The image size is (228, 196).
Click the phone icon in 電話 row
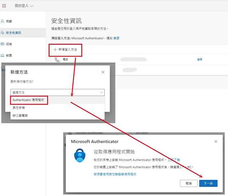pos(57,60)
